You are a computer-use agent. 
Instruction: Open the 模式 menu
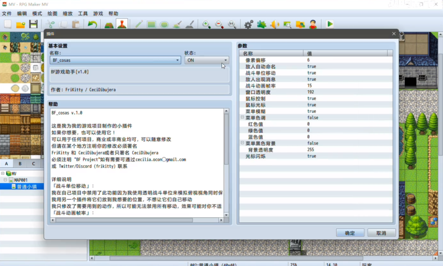(x=37, y=13)
